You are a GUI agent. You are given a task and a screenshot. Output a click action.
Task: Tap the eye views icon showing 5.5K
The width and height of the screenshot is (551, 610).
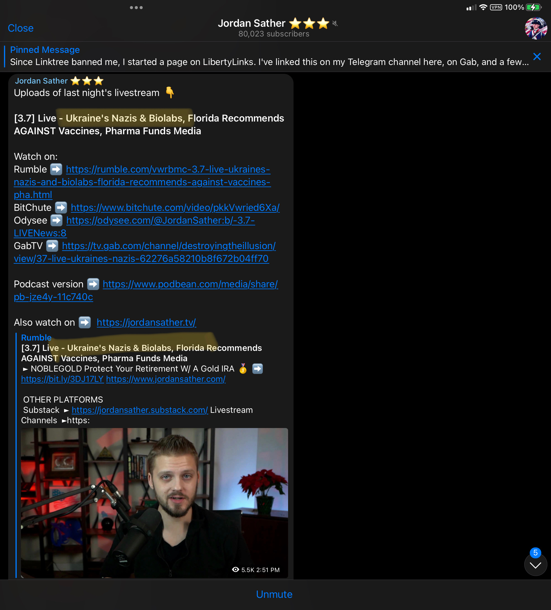pyautogui.click(x=235, y=570)
